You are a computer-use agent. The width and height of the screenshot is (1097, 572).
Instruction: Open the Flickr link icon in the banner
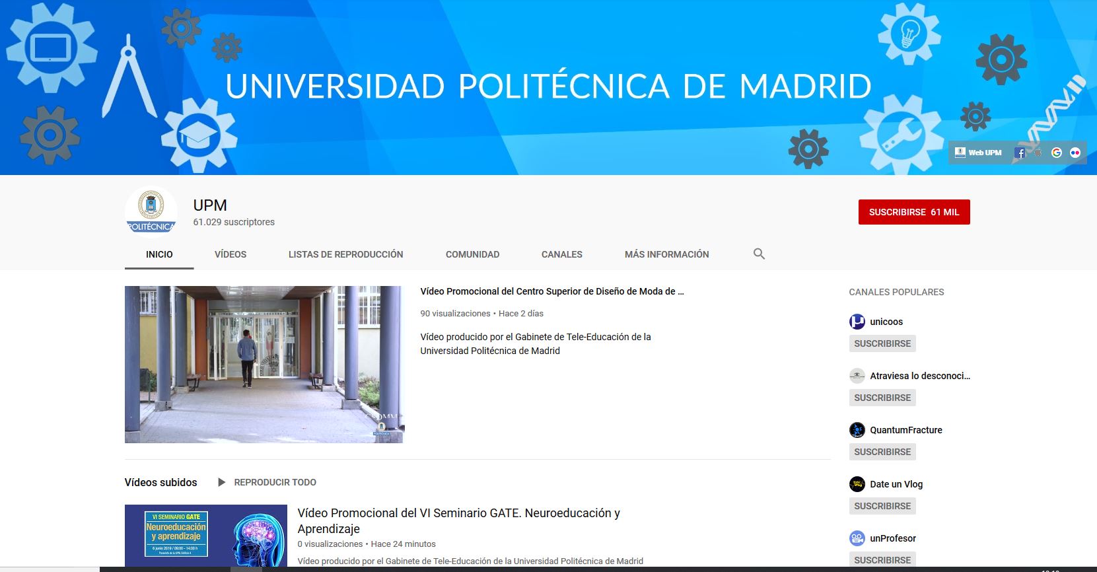click(1075, 153)
